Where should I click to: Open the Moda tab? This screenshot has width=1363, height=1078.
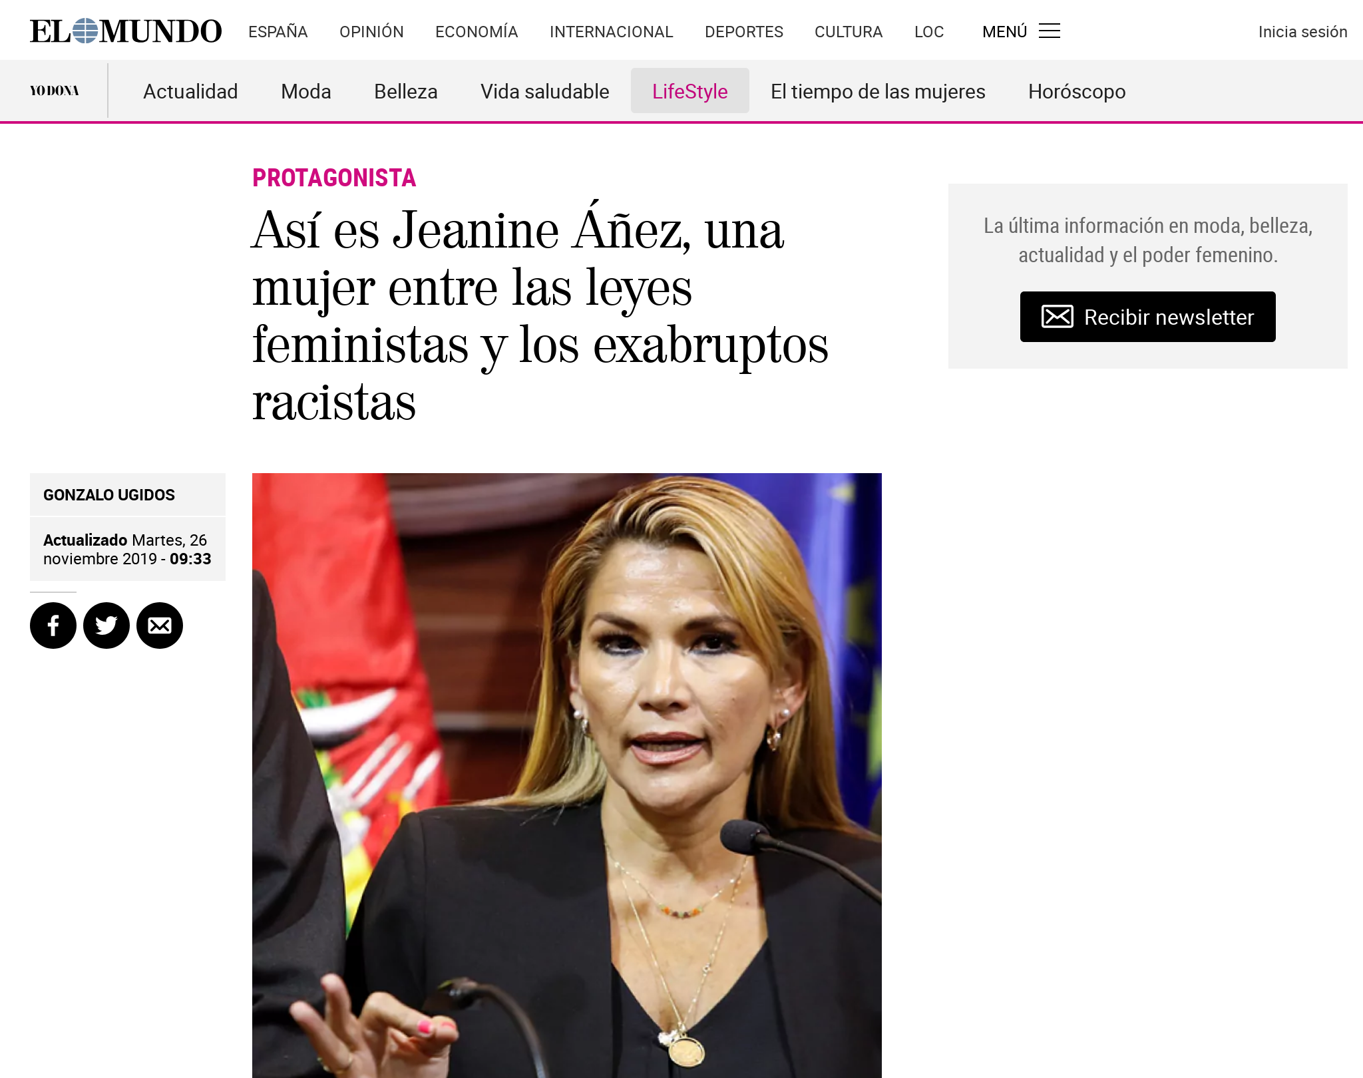tap(306, 91)
